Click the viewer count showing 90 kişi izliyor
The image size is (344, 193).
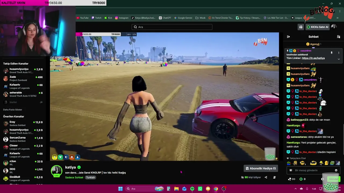[x=251, y=177]
